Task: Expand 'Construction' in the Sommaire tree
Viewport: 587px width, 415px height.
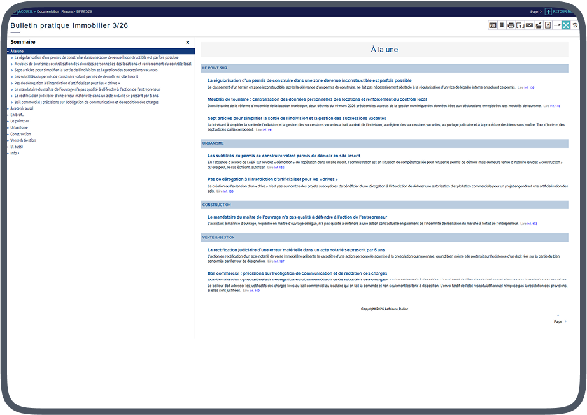Action: 8,135
